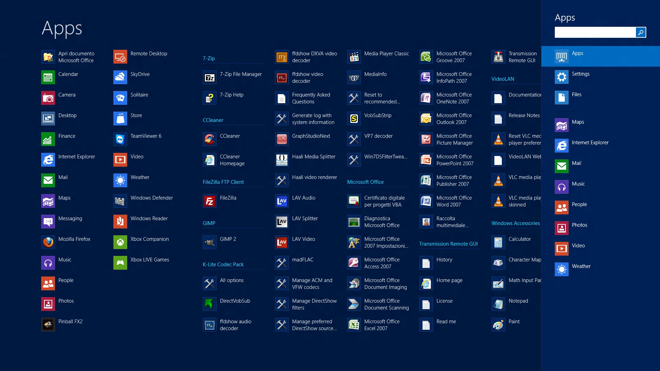Pick Weather in the search pane list
The height and width of the screenshot is (371, 660).
[601, 269]
